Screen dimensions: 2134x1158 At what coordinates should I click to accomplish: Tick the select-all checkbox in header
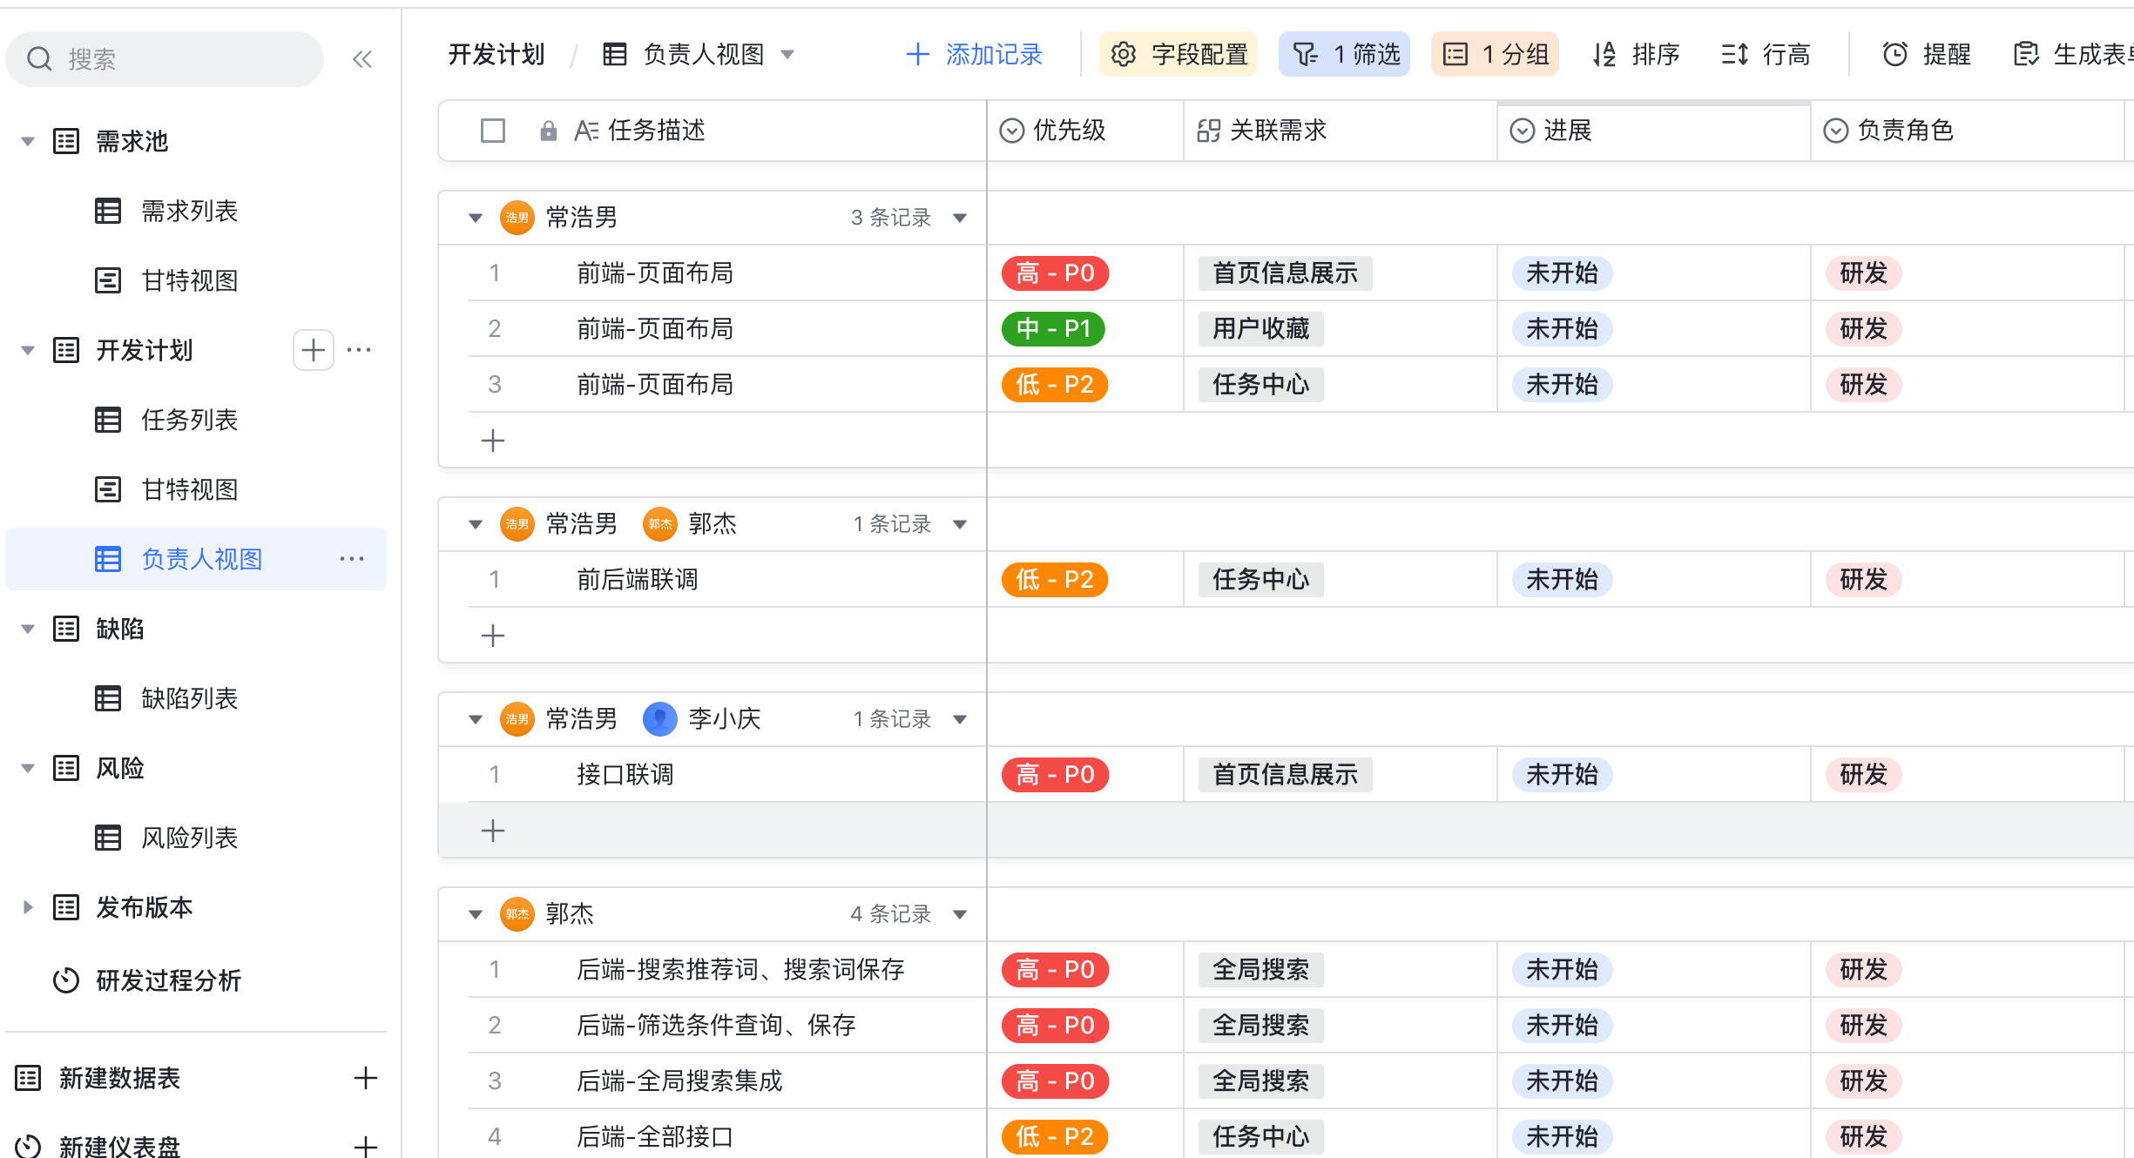(493, 131)
